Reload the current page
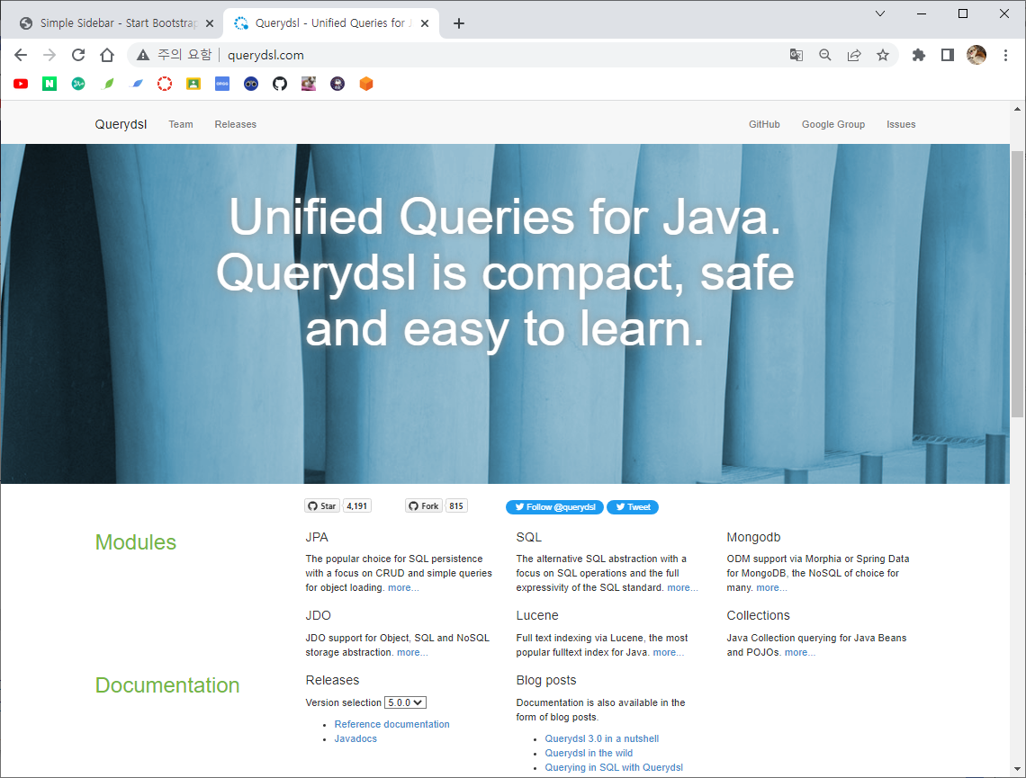The width and height of the screenshot is (1026, 778). click(78, 55)
